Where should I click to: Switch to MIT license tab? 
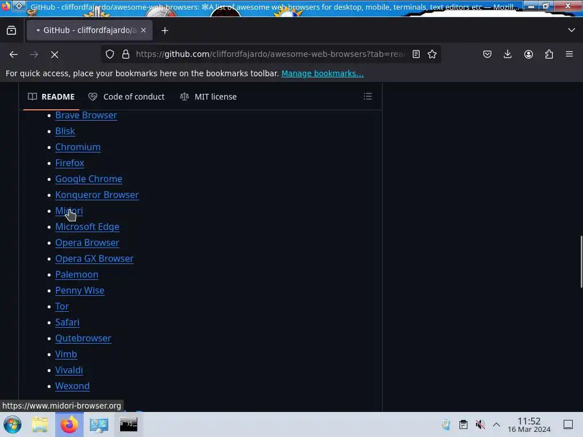click(x=208, y=97)
